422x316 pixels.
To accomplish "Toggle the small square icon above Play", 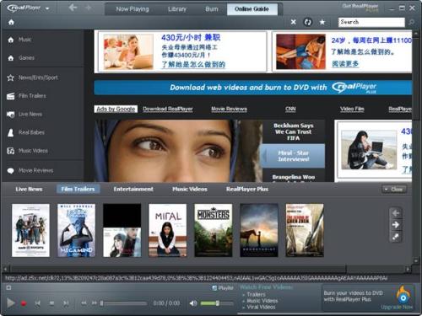I will [8, 287].
